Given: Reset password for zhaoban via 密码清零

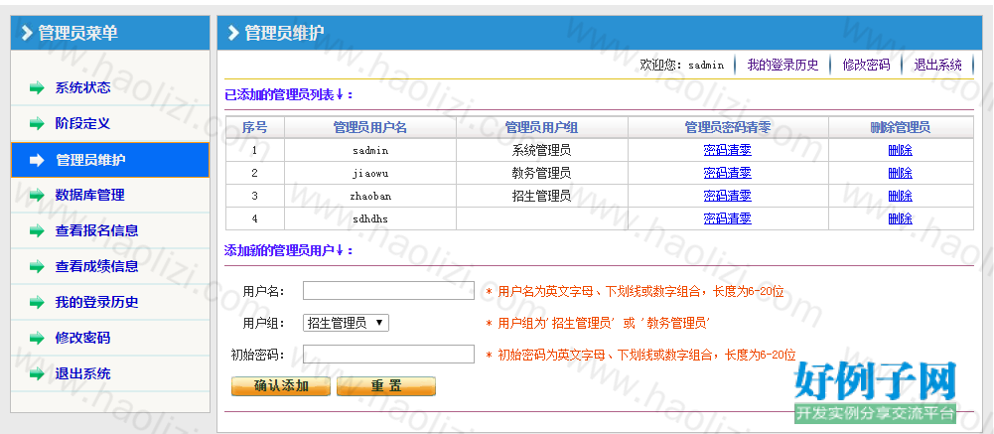Looking at the screenshot, I should [727, 196].
